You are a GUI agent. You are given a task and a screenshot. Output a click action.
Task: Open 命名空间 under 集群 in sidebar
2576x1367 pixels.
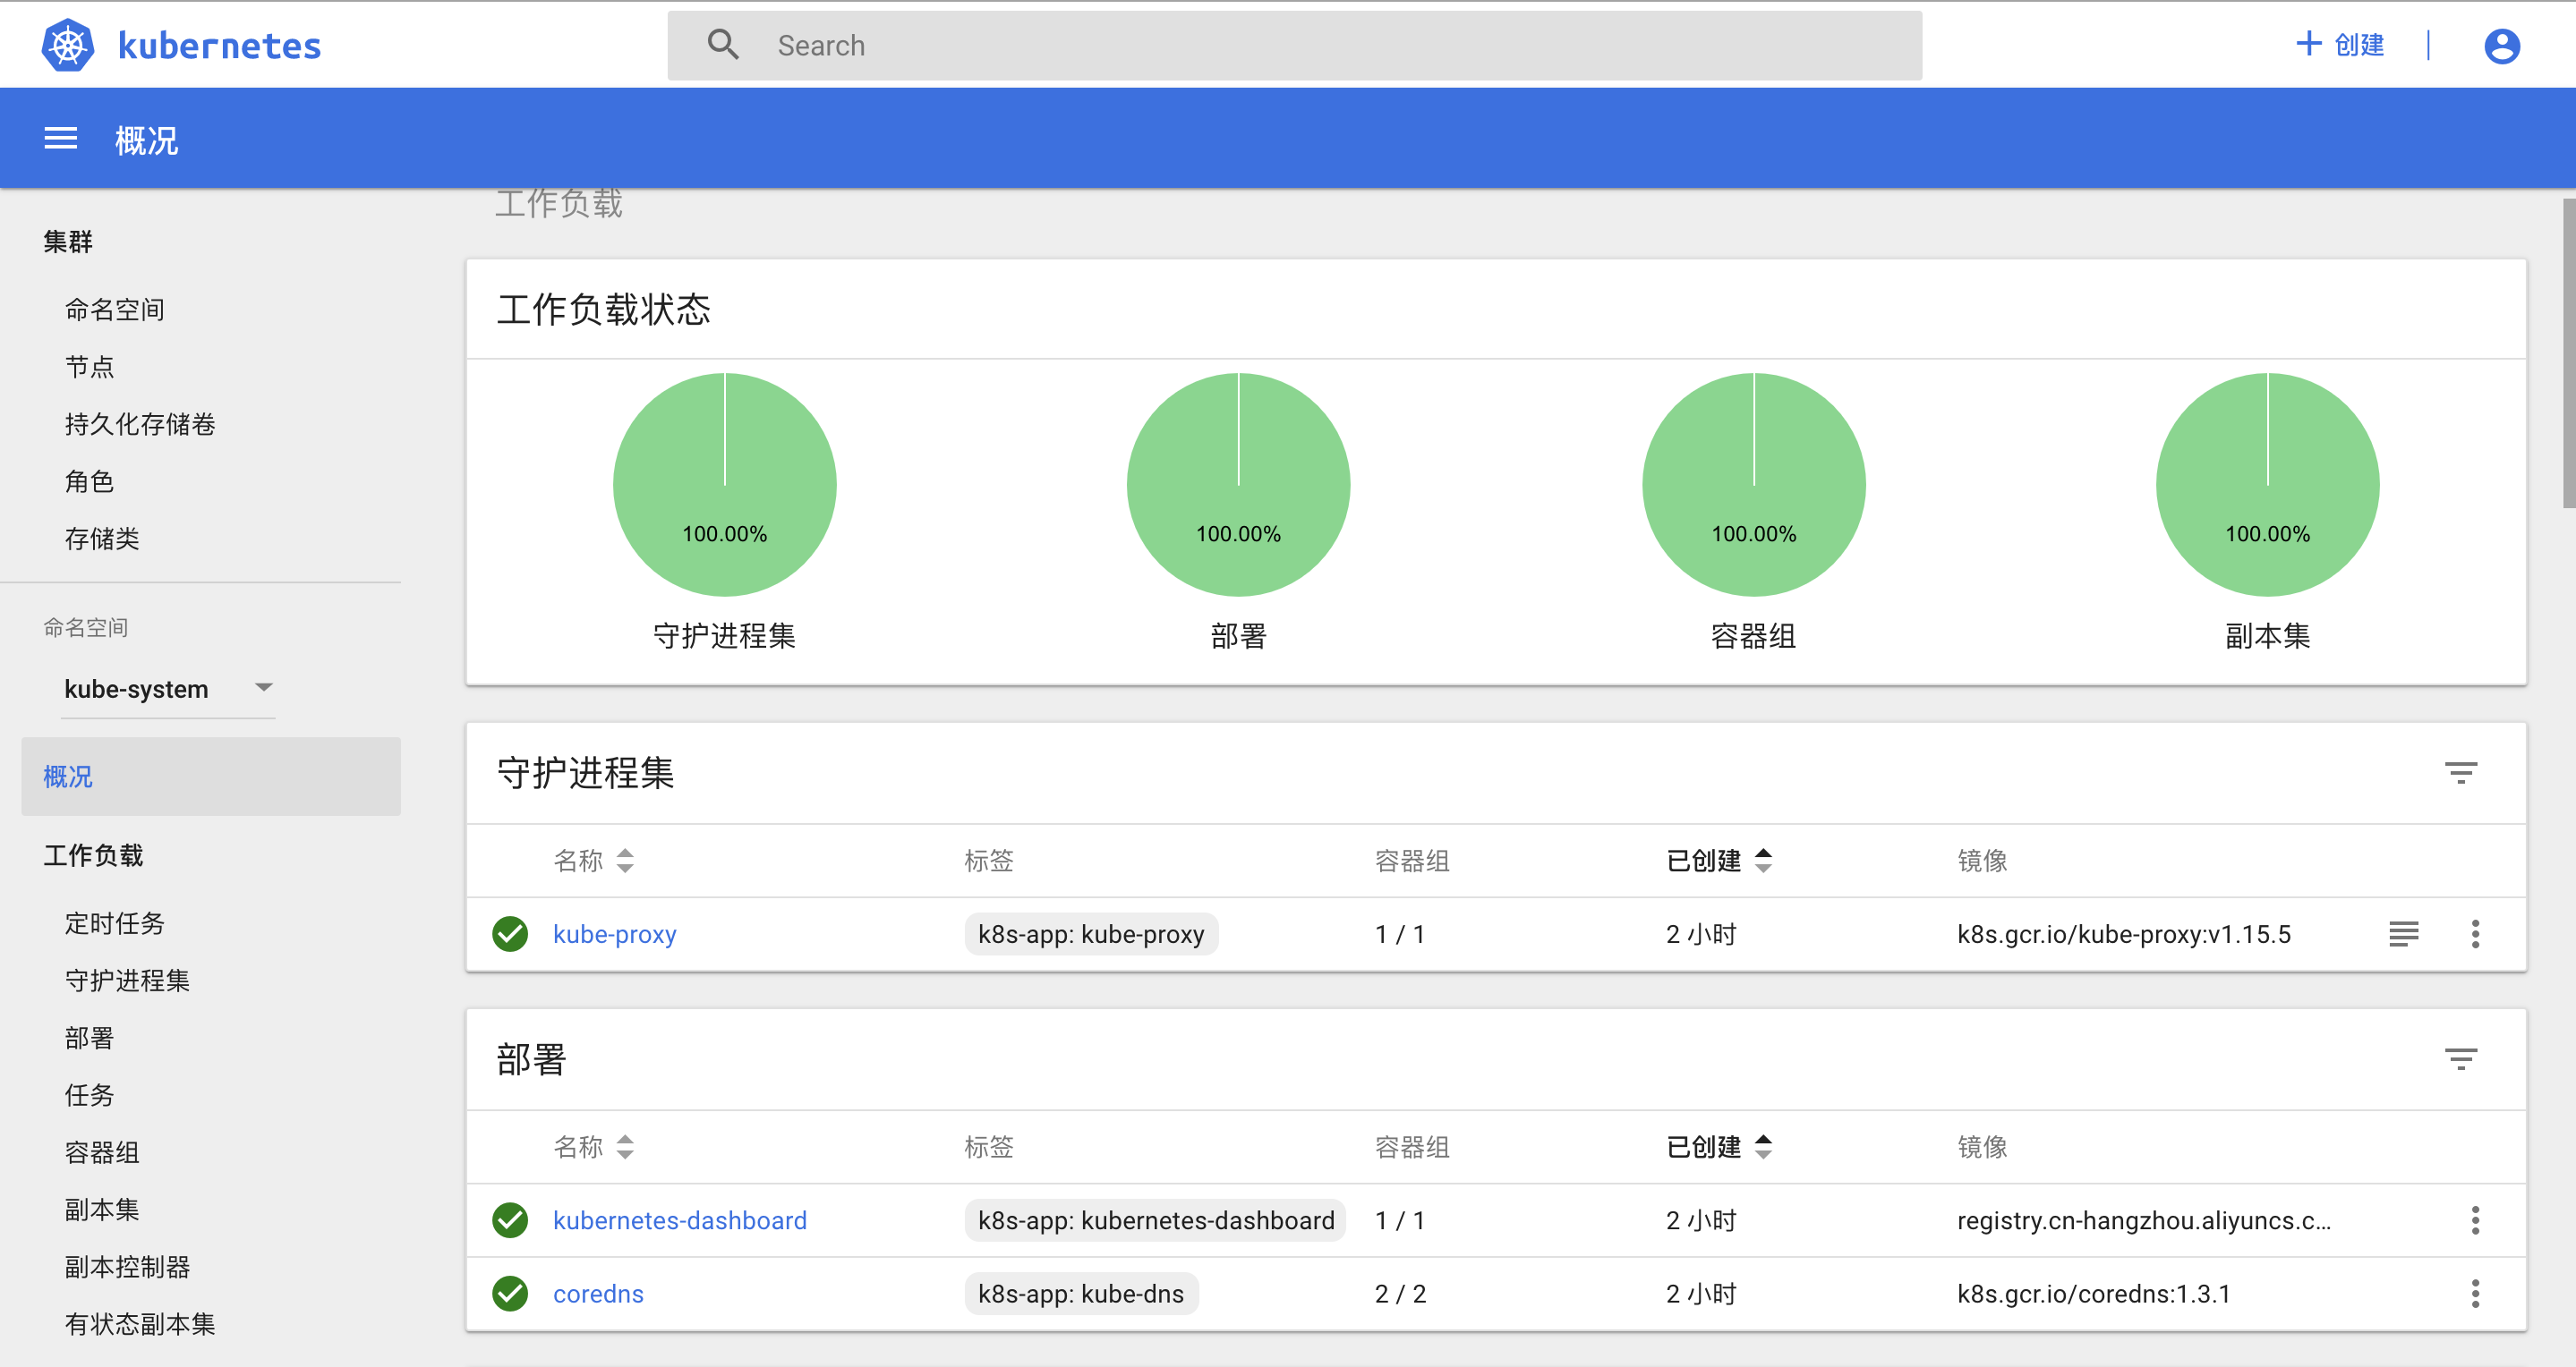115,310
